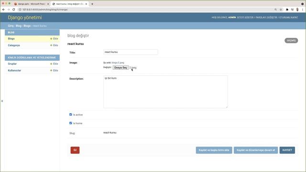Open Blogs in the sidebar
The width and height of the screenshot is (306, 172).
pos(11,39)
